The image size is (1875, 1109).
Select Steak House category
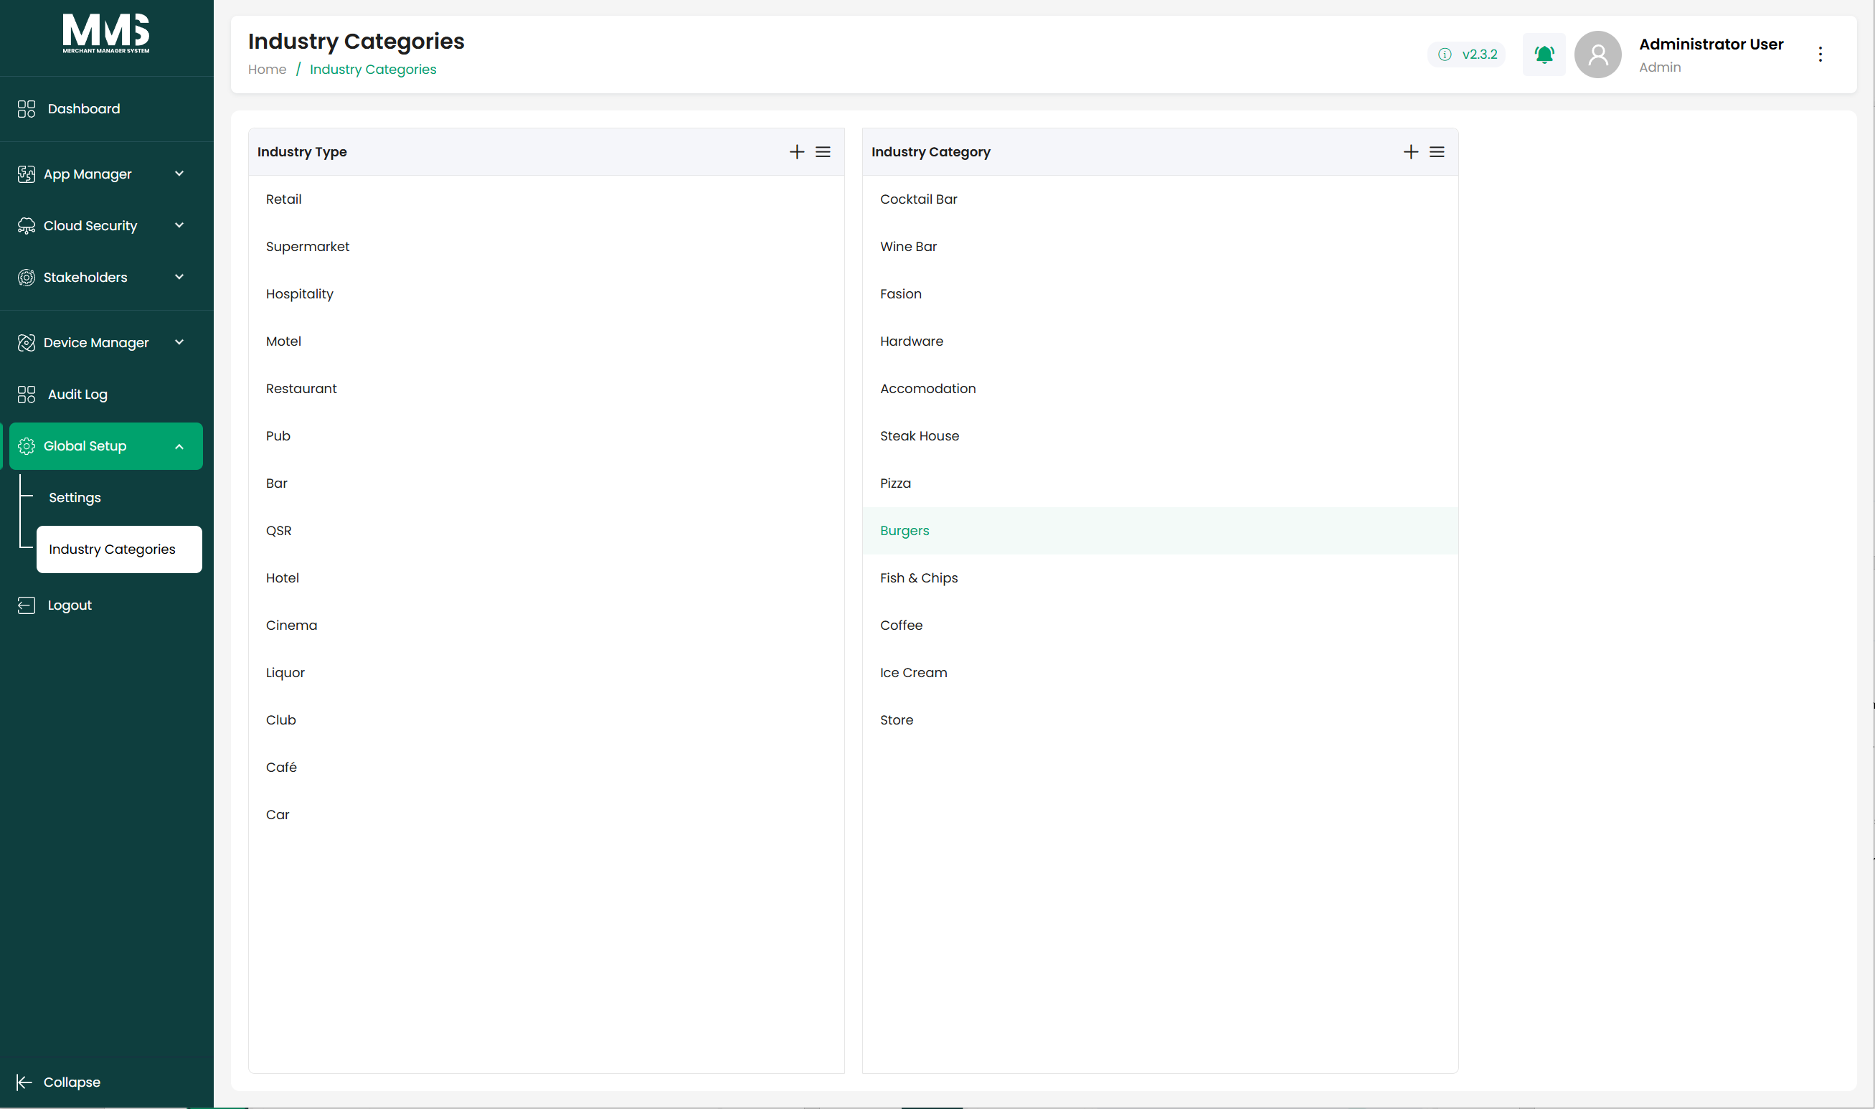coord(1160,435)
